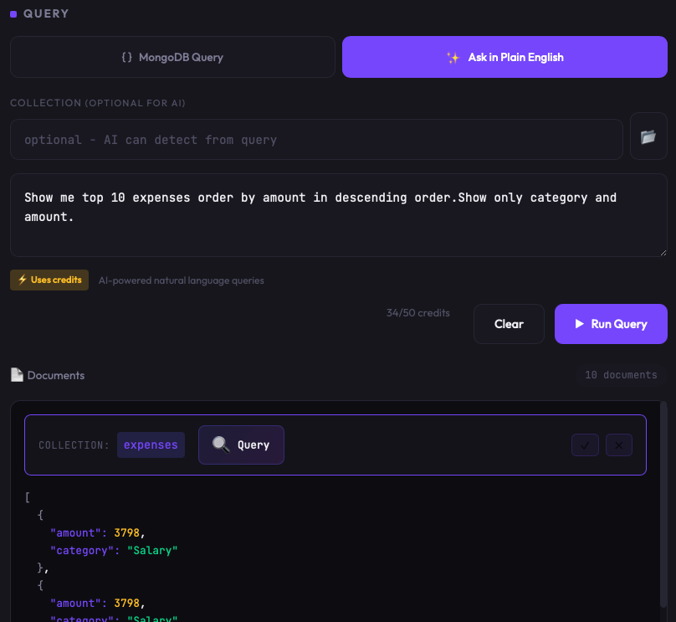Click the expenses collection tag
The height and width of the screenshot is (622, 676).
pos(151,445)
